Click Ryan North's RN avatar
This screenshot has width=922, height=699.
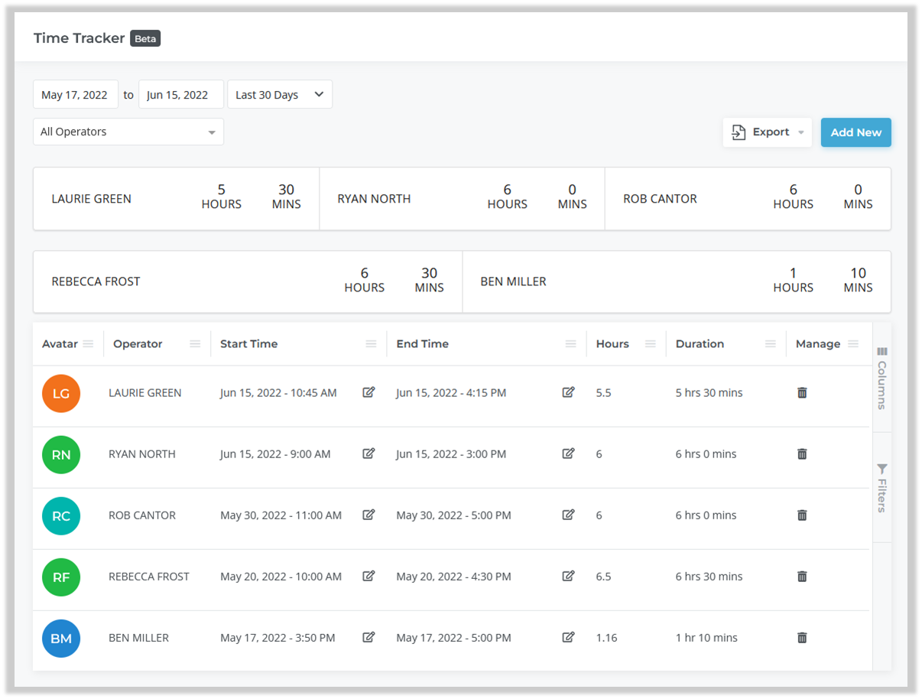(x=61, y=454)
